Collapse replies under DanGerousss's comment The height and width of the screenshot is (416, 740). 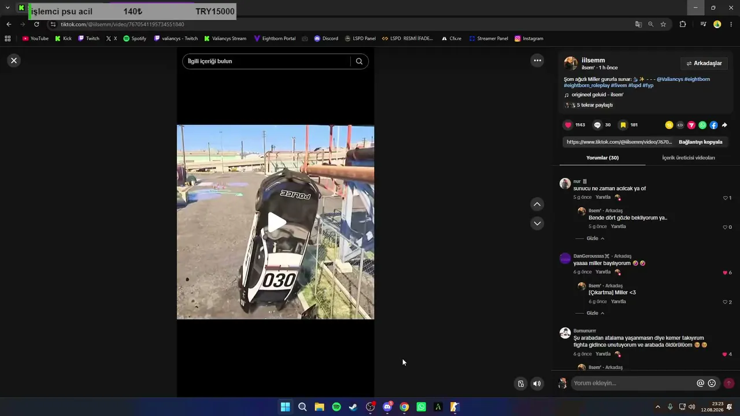coord(595,313)
